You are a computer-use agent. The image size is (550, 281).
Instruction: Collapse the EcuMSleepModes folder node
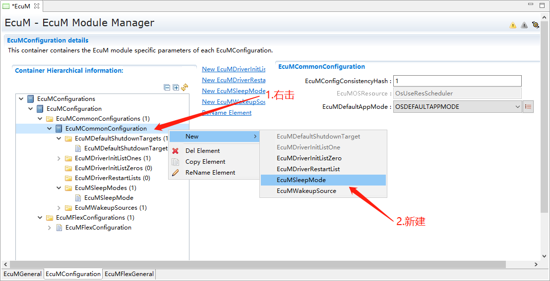pos(59,188)
